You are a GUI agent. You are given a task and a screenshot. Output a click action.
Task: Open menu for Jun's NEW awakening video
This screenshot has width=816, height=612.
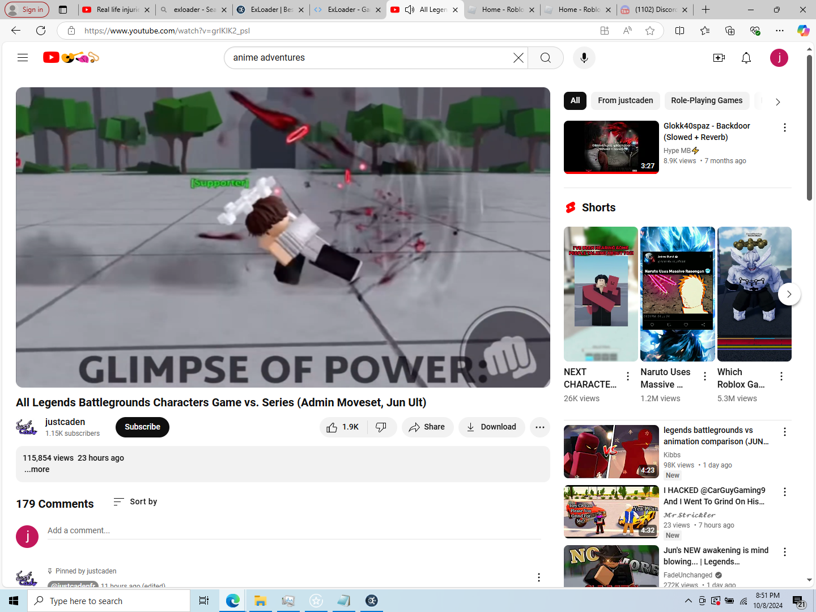(785, 552)
